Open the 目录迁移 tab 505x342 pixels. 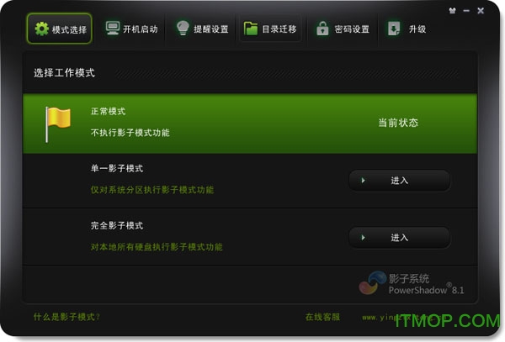tap(270, 29)
